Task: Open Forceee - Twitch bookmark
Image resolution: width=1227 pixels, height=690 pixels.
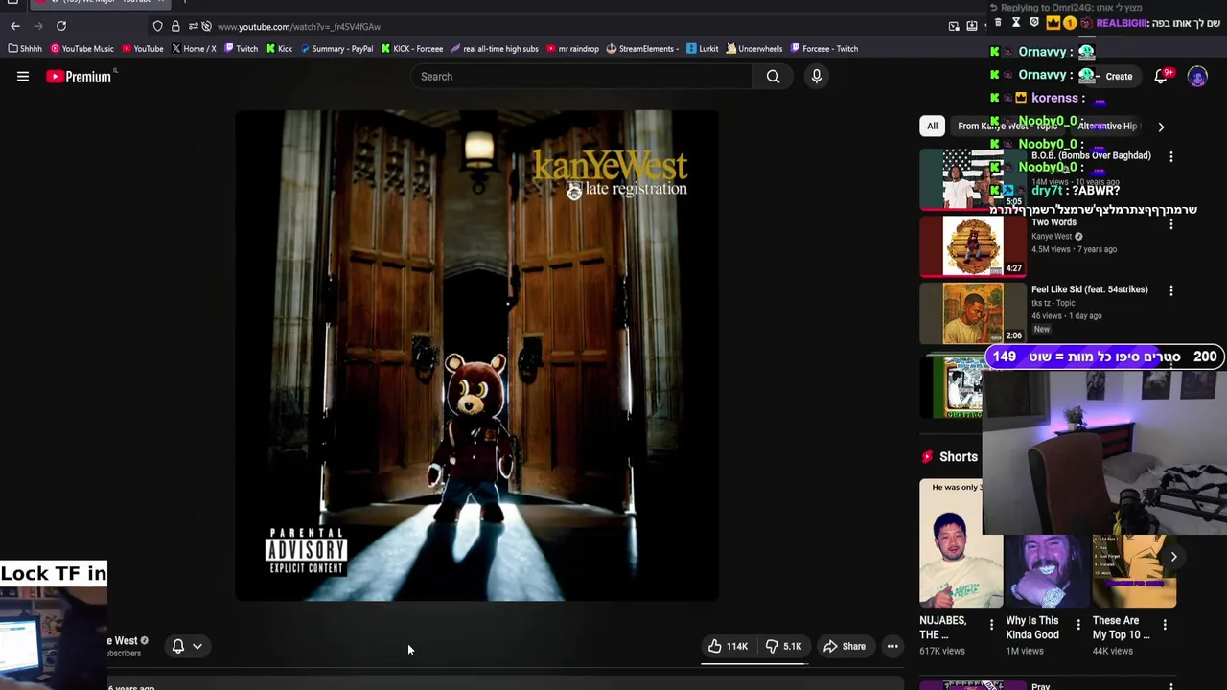Action: [824, 49]
